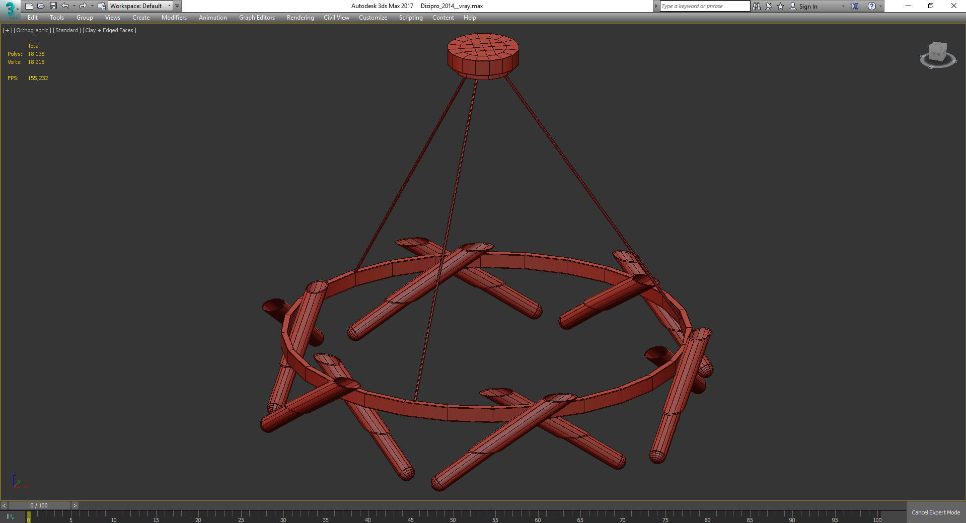The width and height of the screenshot is (966, 523).
Task: Open the Customize menu
Action: click(x=373, y=18)
